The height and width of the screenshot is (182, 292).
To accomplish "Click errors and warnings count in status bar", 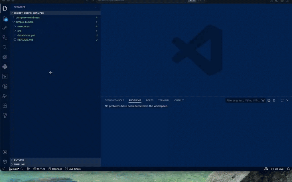I will (x=39, y=169).
